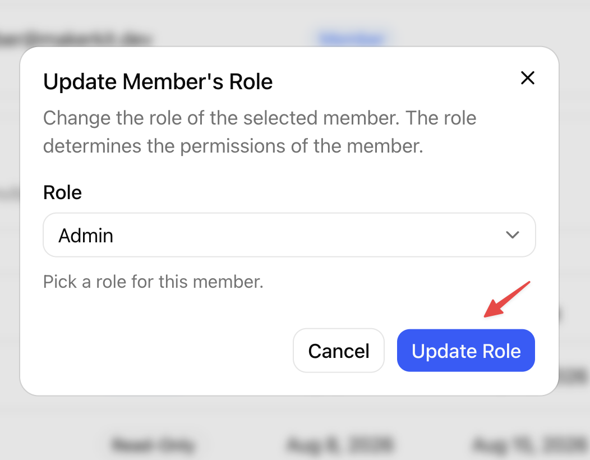Click the blurred Read-Only role cell
Screen dimensions: 590x460
[153, 445]
